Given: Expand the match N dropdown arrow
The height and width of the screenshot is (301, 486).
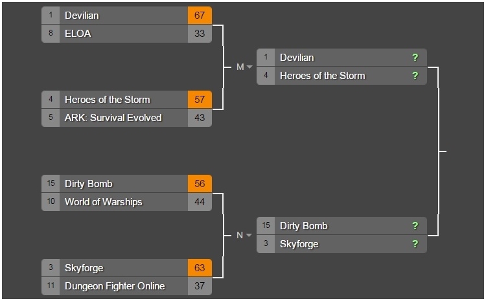Looking at the screenshot, I should point(249,236).
